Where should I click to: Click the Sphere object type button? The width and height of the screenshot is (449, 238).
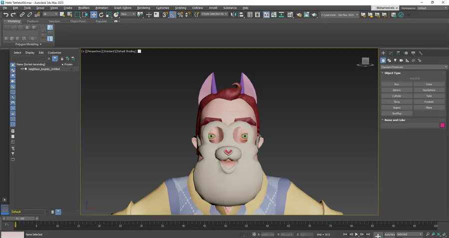[397, 90]
